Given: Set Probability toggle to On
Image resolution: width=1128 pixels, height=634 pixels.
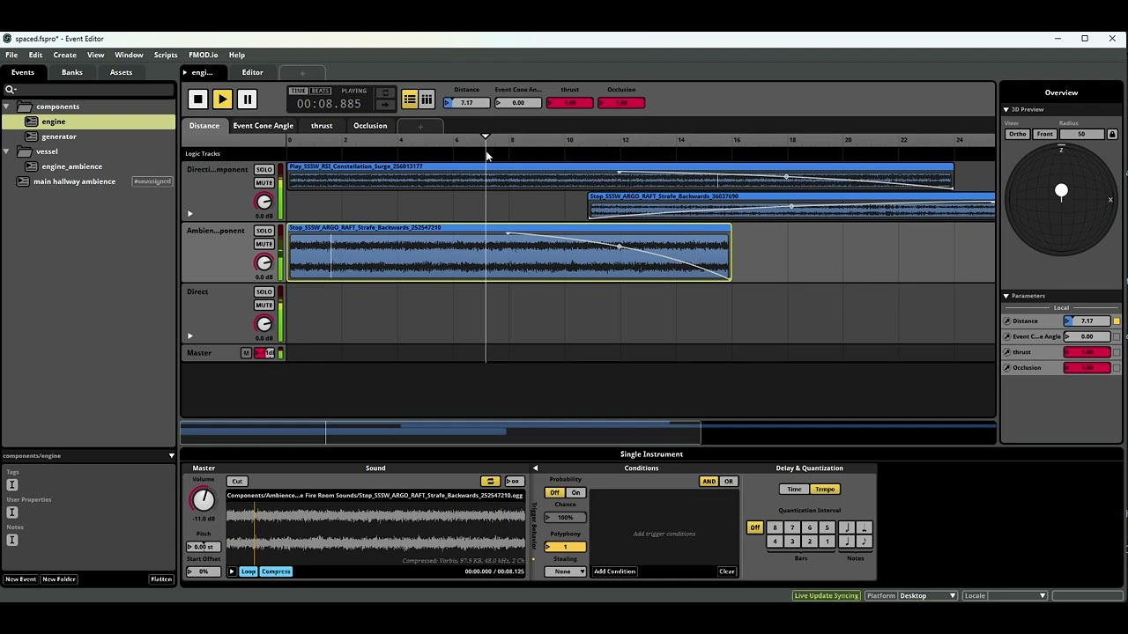Looking at the screenshot, I should pyautogui.click(x=575, y=493).
